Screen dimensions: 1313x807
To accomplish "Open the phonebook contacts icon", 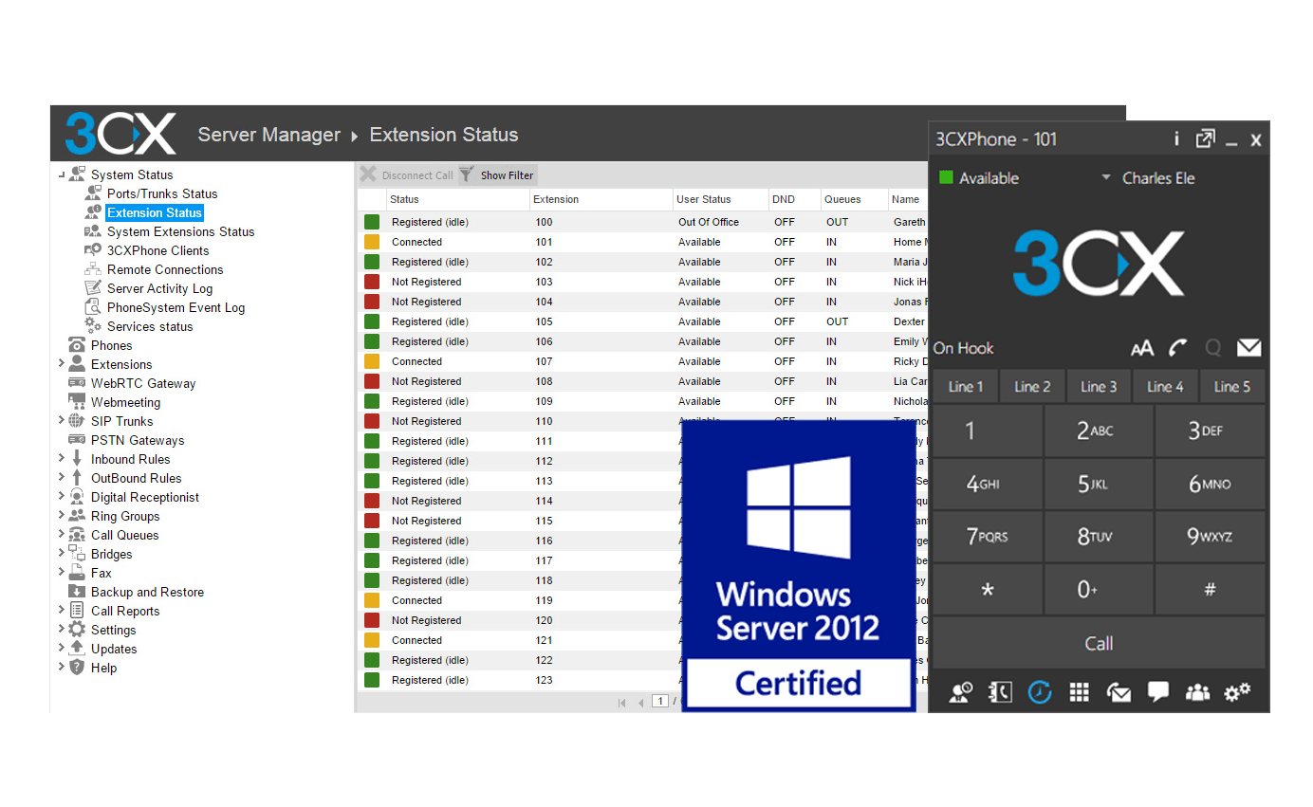I will point(999,692).
